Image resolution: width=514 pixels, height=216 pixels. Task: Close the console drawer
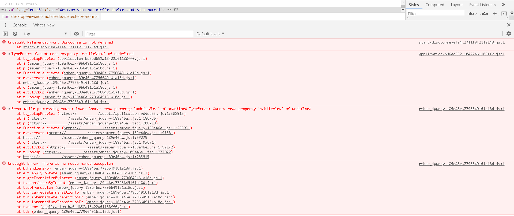[x=509, y=25]
